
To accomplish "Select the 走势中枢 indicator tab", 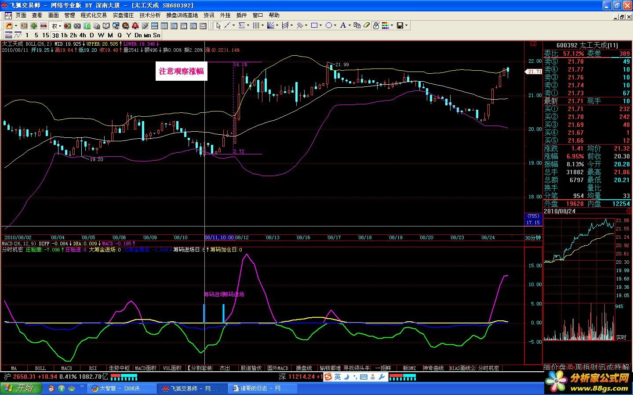I will (119, 368).
